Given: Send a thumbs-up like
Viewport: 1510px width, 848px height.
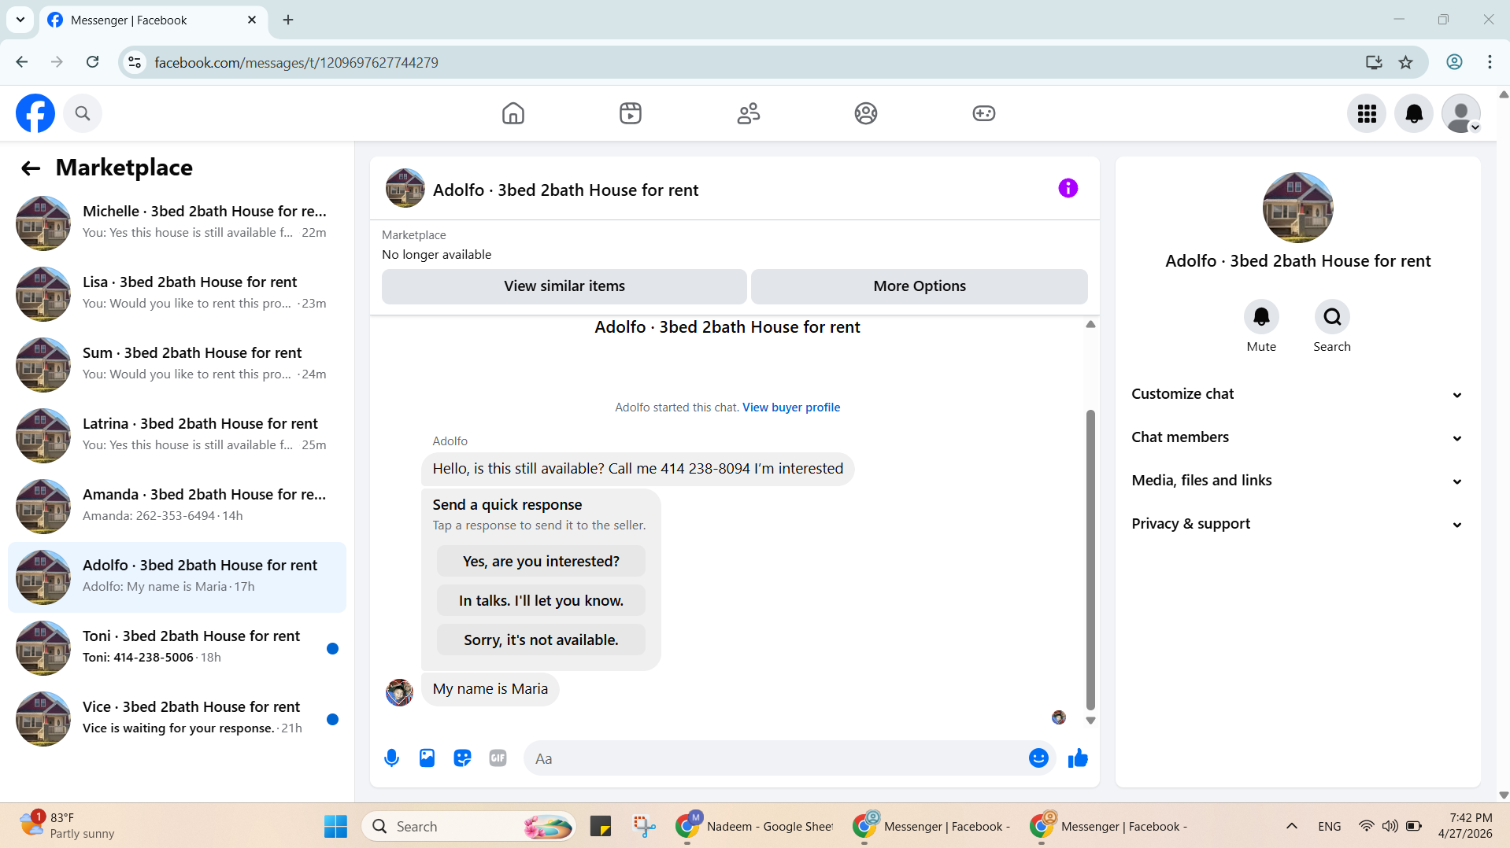Looking at the screenshot, I should (1078, 758).
